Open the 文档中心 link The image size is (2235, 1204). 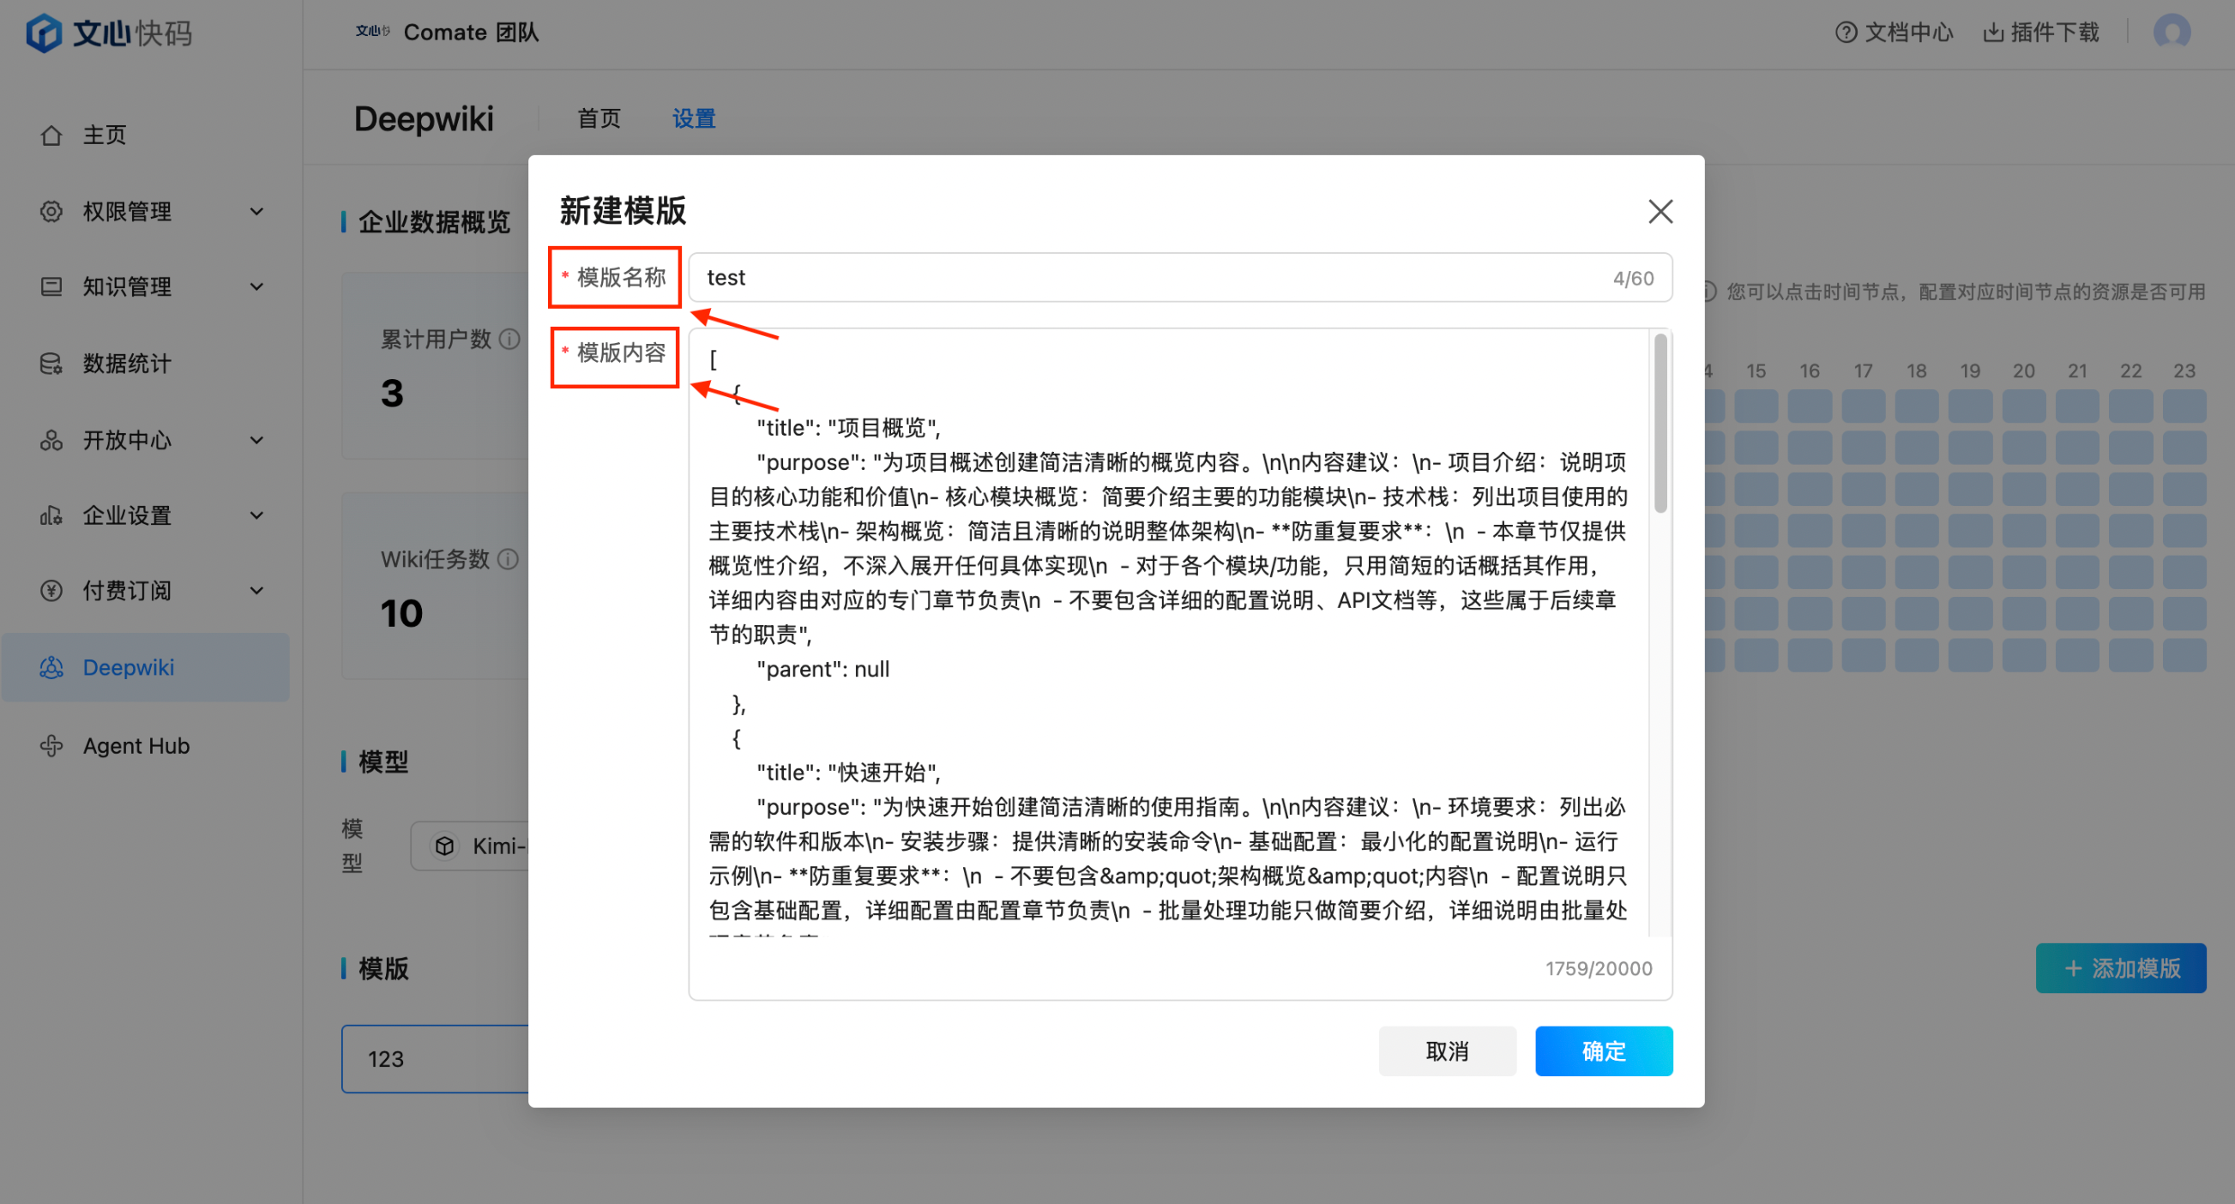pos(1895,32)
